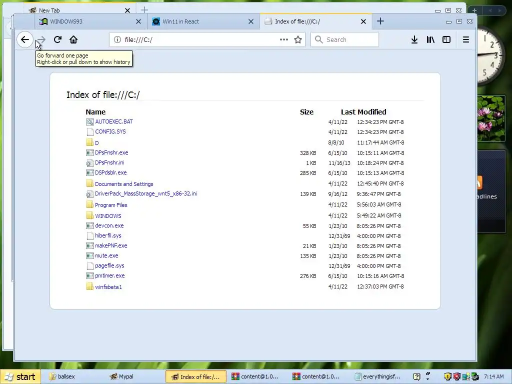
Task: Select the Index of file:///C:/ tab
Action: click(316, 21)
